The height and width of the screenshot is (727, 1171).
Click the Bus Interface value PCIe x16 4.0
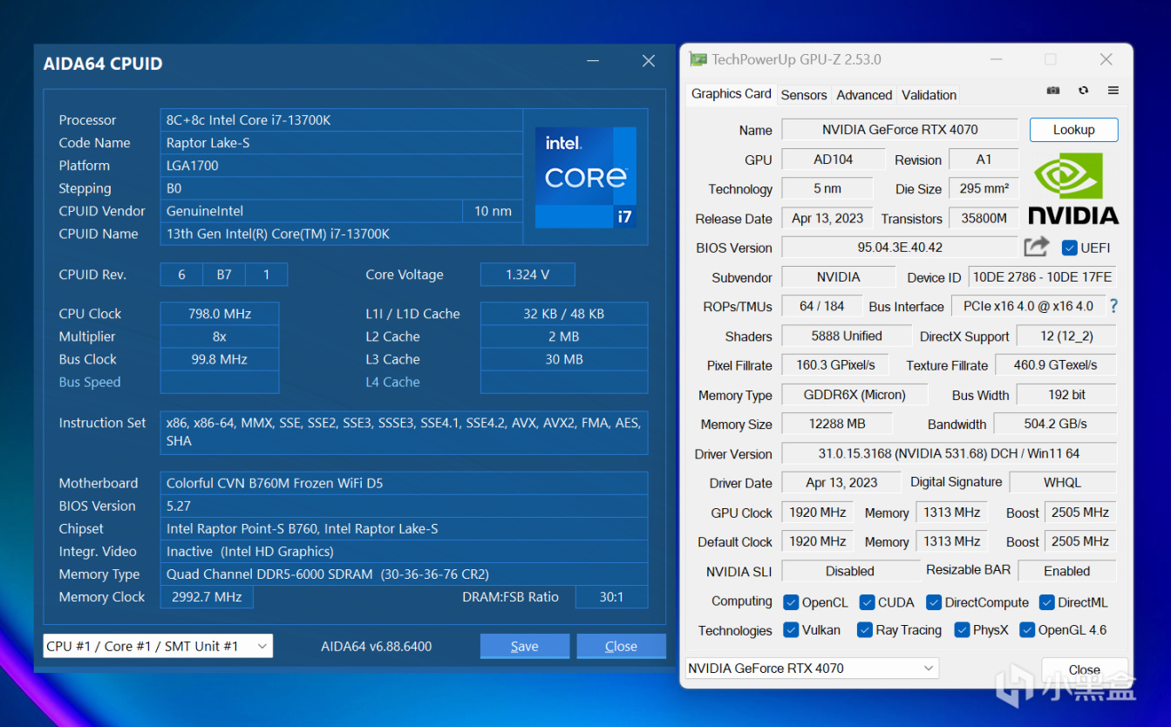tap(1028, 306)
